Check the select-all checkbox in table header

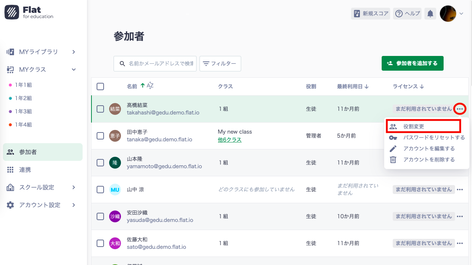(100, 86)
